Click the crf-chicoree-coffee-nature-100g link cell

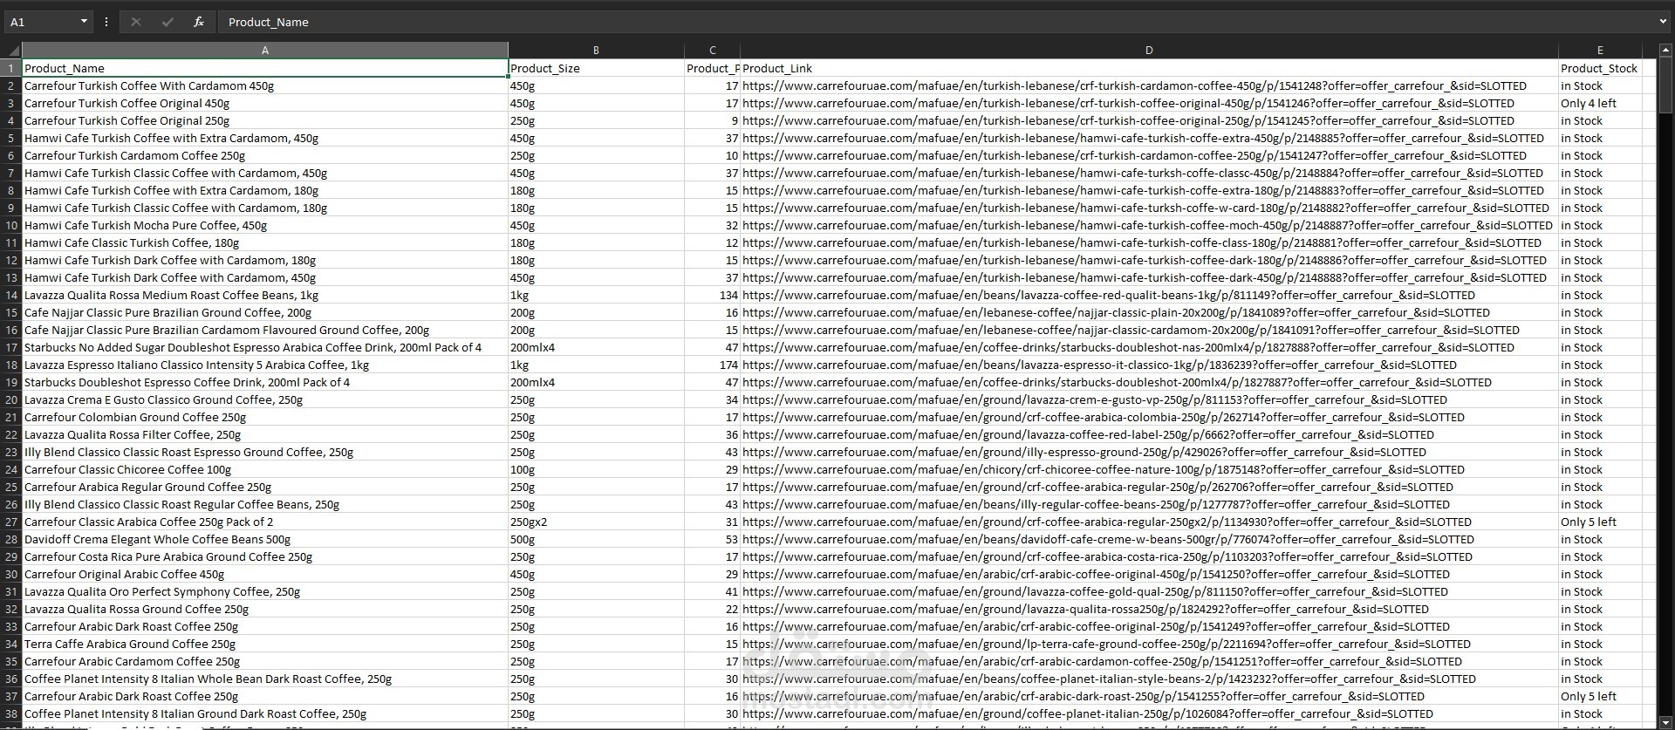(1149, 469)
